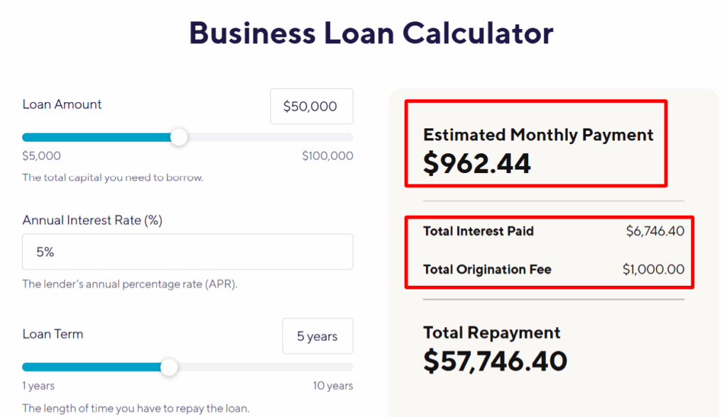Click the Annual Interest Rate 5% field
This screenshot has width=727, height=417.
click(x=187, y=252)
